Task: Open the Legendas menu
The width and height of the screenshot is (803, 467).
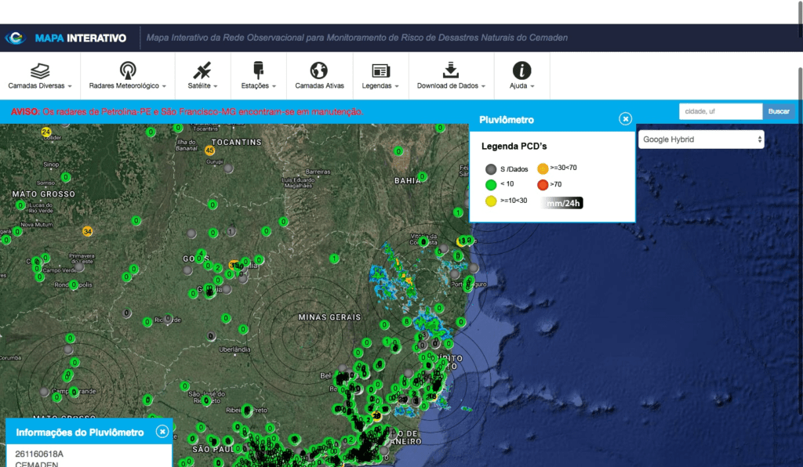Action: click(x=380, y=75)
